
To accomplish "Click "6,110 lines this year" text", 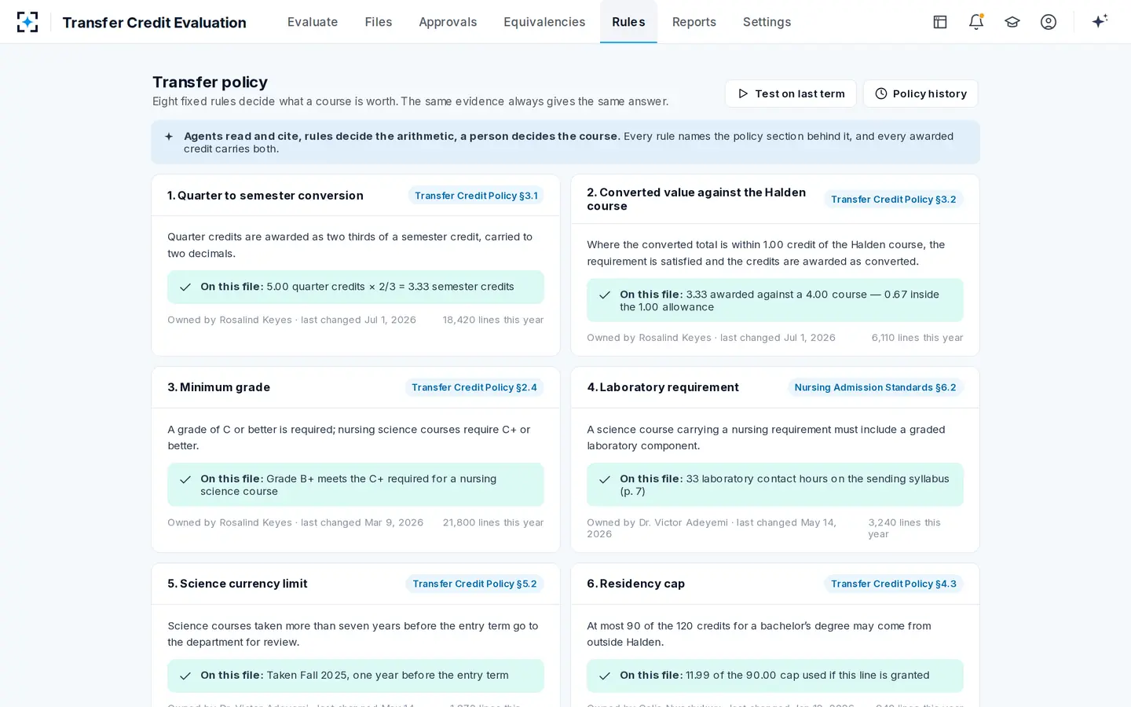I will coord(917,338).
